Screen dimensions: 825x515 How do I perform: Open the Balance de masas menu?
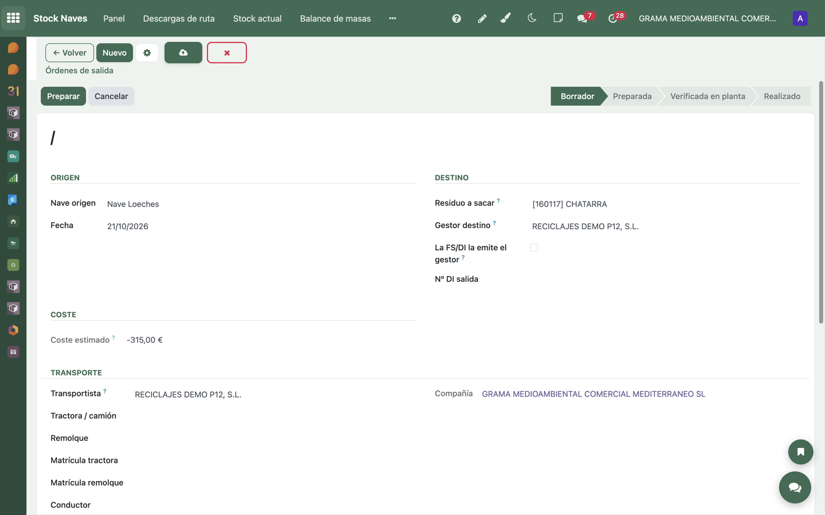[x=335, y=19]
